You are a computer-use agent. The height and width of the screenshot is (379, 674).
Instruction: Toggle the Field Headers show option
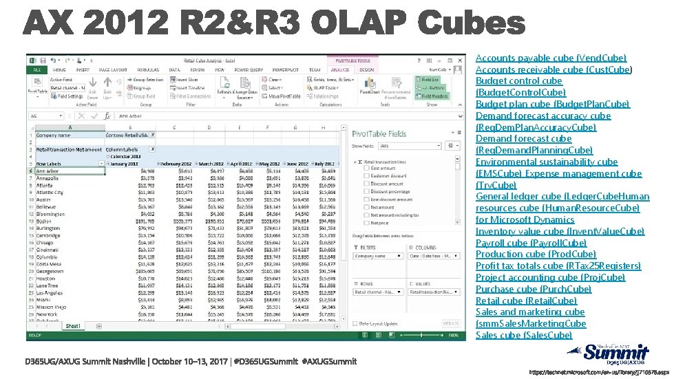[x=432, y=96]
